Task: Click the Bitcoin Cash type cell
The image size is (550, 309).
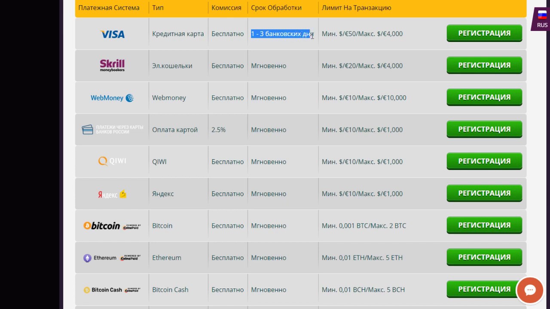Action: tap(170, 290)
